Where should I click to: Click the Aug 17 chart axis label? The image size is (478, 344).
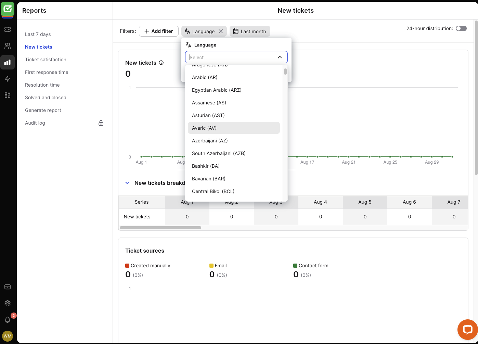(307, 162)
